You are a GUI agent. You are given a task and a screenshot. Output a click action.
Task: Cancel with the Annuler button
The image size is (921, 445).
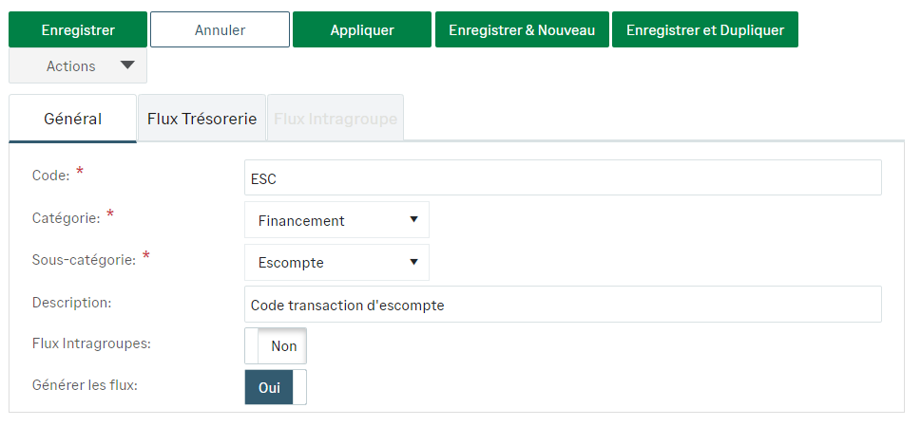(220, 30)
